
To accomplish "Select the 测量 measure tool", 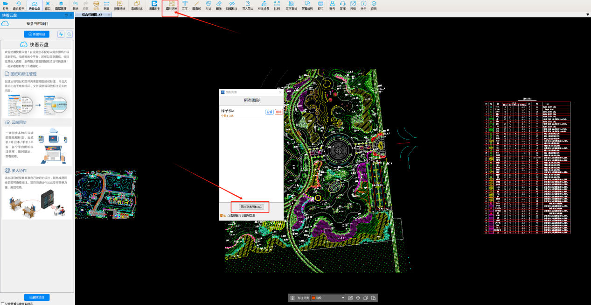I will pyautogui.click(x=106, y=5).
